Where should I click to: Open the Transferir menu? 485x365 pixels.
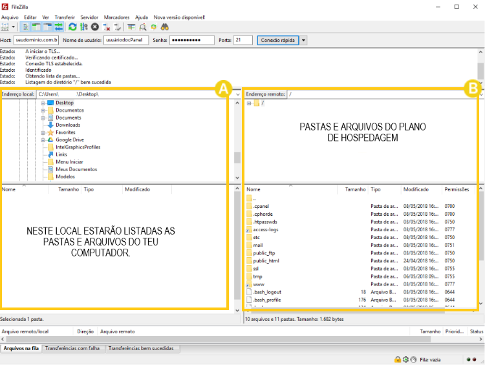[x=65, y=17]
